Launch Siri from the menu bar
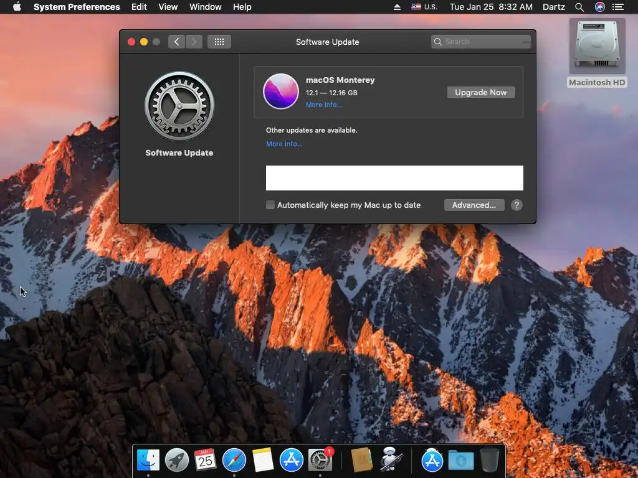 [600, 7]
